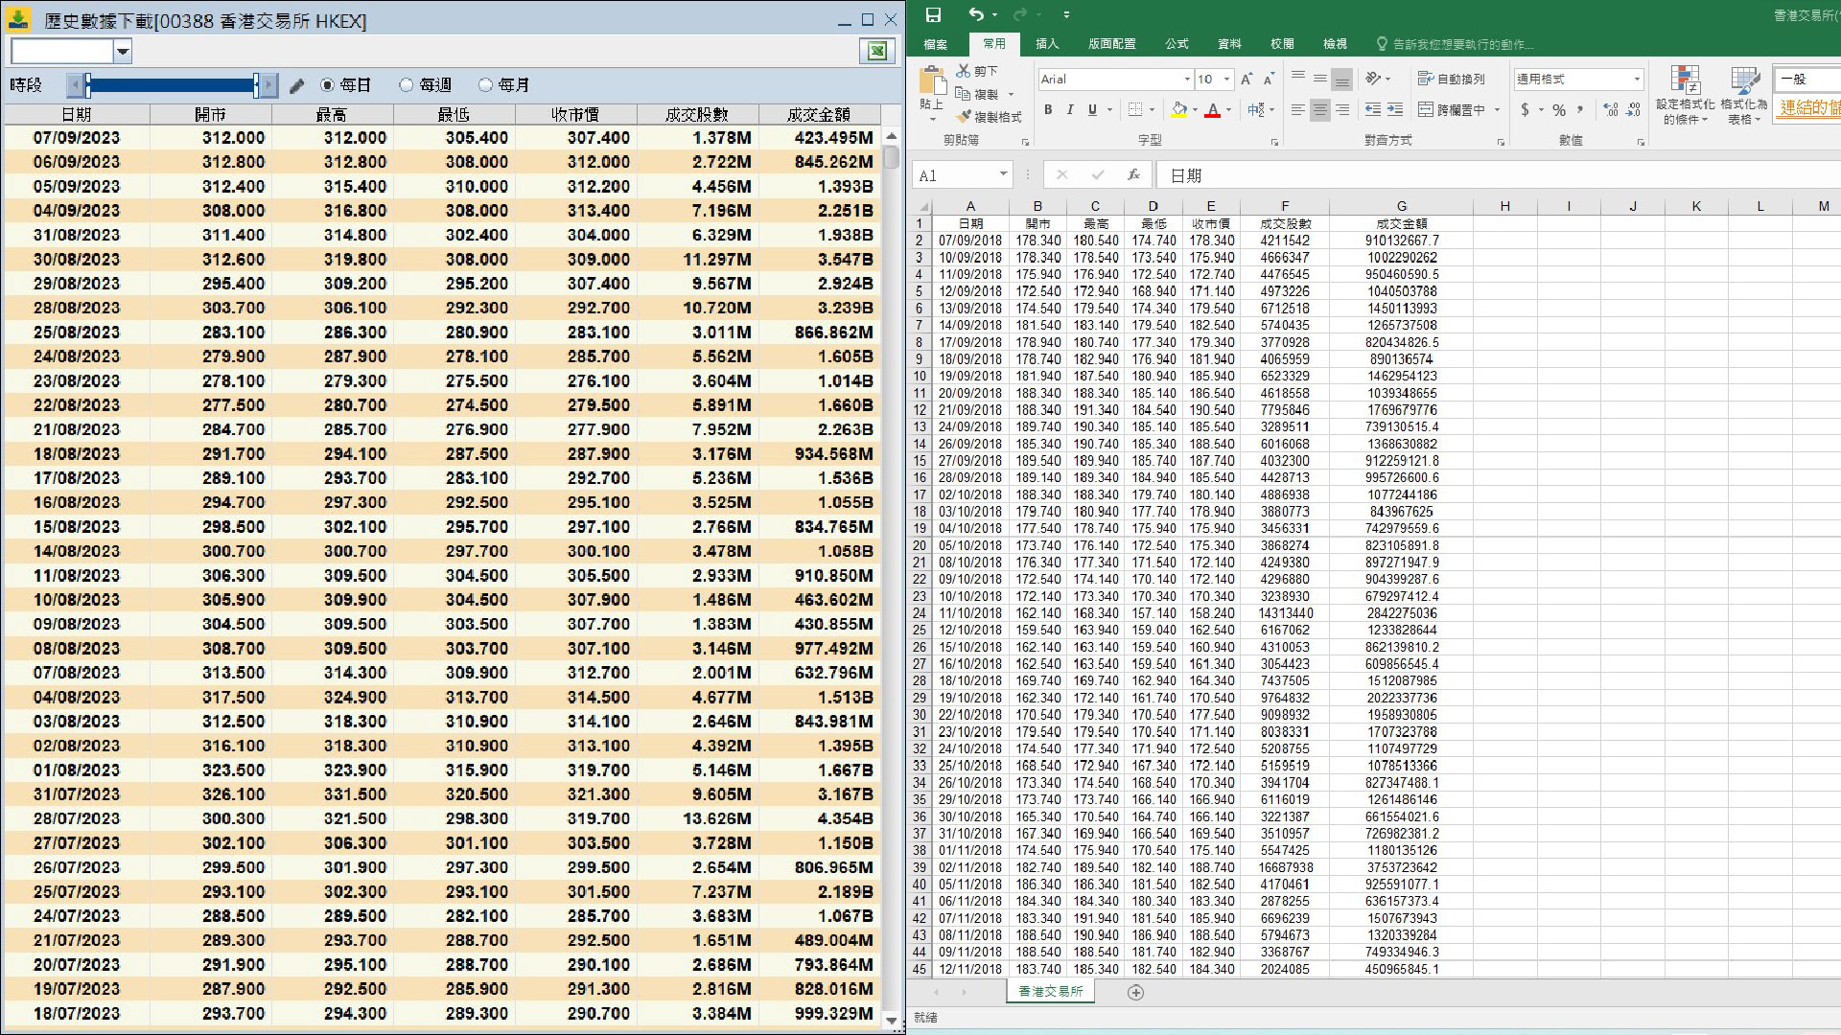This screenshot has height=1035, width=1841.
Task: Open the stock selector dropdown arrow
Action: [x=123, y=52]
